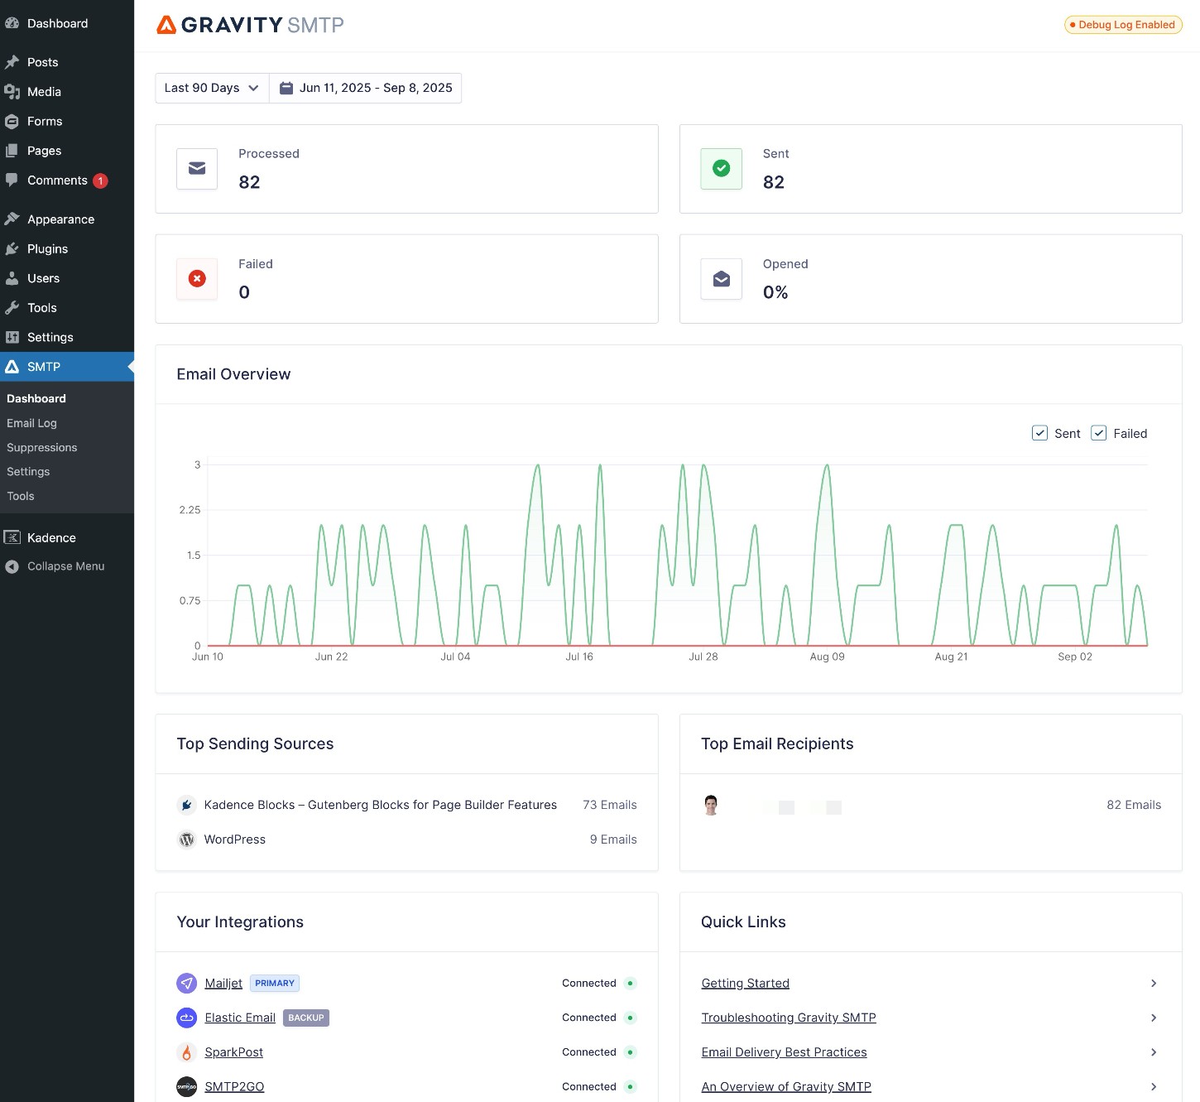The height and width of the screenshot is (1102, 1200).
Task: Open Troubleshooting Gravity SMTP link
Action: [789, 1018]
